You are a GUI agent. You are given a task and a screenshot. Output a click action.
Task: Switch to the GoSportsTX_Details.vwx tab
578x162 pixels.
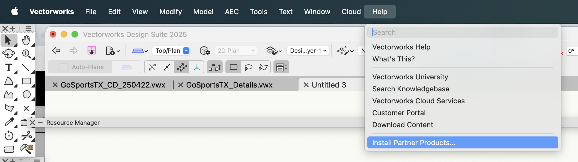[229, 85]
